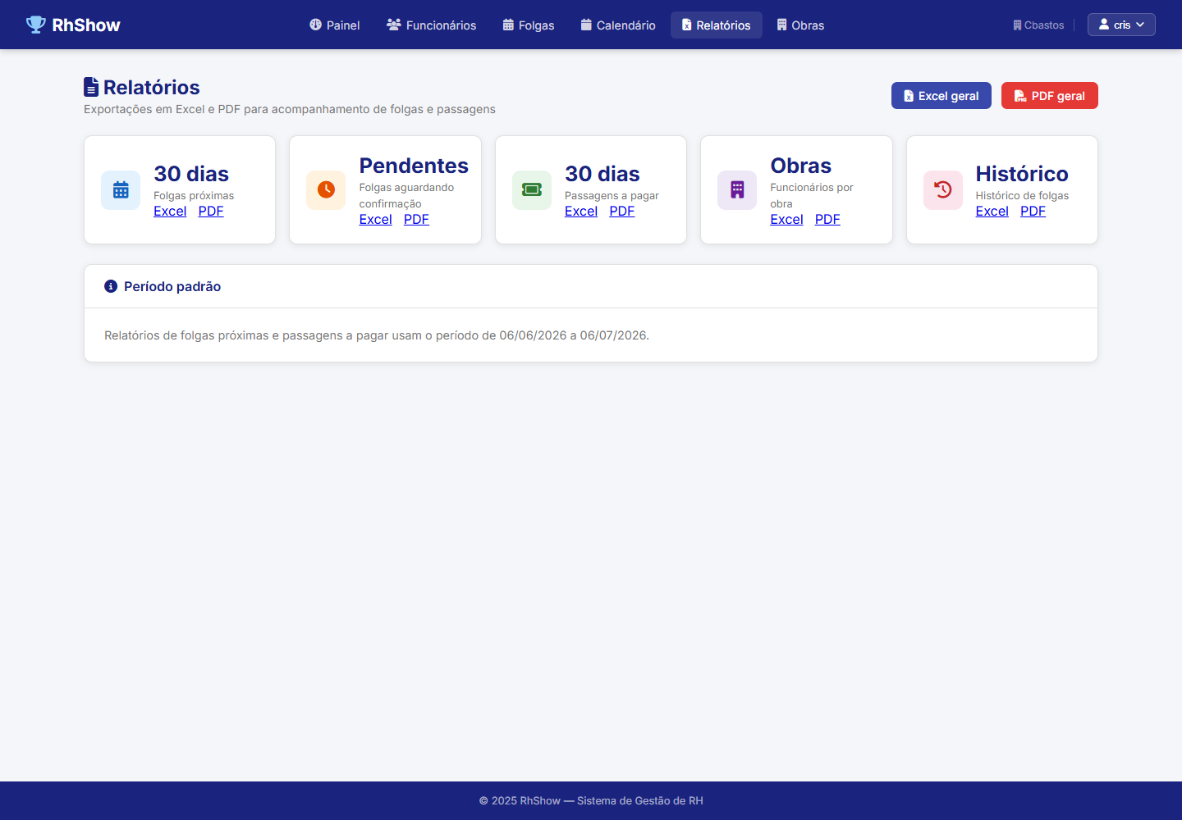Click the orange clock icon on Pendentes card
This screenshot has width=1182, height=820.
[326, 190]
